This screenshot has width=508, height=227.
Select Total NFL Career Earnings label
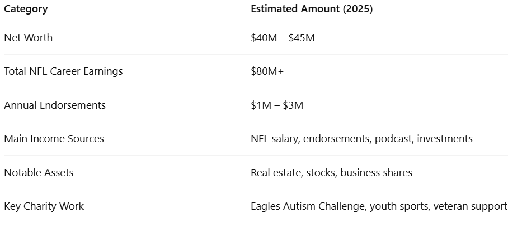tap(63, 71)
